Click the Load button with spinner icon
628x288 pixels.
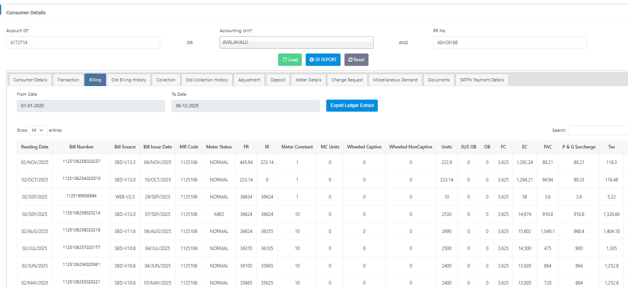[x=290, y=60]
